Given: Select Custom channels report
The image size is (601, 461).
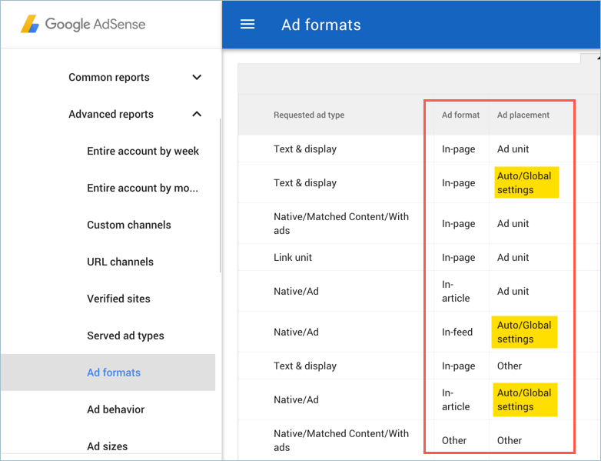Looking at the screenshot, I should [x=129, y=225].
